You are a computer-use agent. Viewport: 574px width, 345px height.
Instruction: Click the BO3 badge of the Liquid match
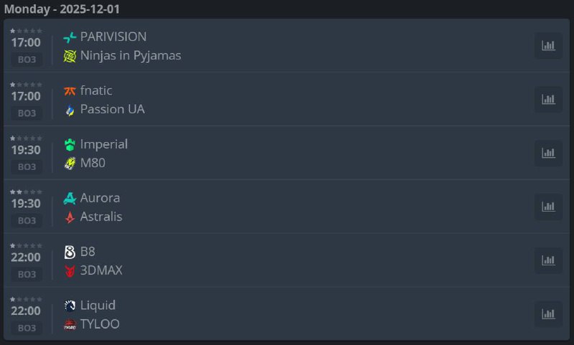(x=27, y=328)
